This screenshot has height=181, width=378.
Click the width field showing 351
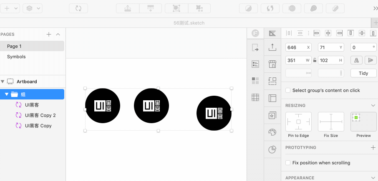click(298, 60)
